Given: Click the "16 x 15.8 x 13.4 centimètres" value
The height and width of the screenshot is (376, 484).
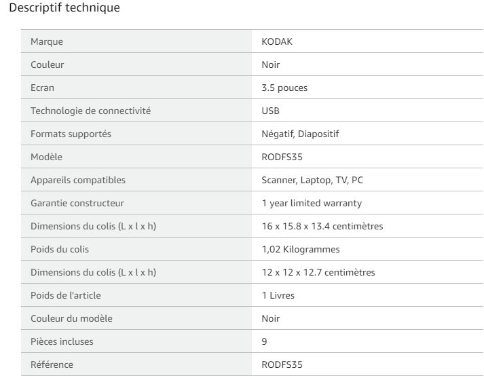Looking at the screenshot, I should point(322,227).
